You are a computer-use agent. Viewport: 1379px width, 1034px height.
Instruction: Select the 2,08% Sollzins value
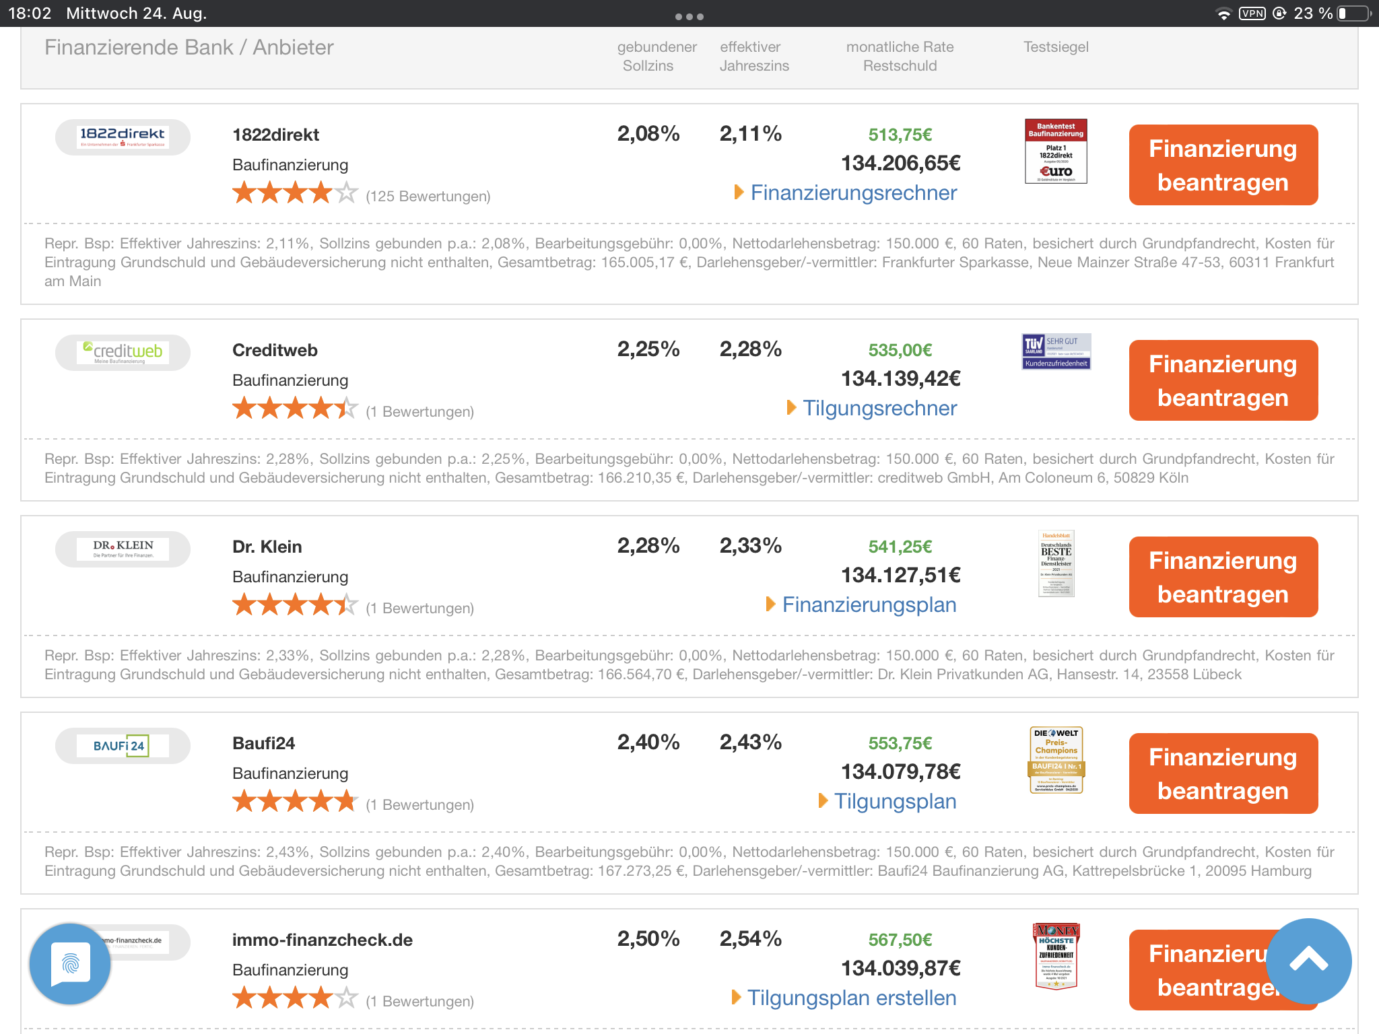pyautogui.click(x=648, y=133)
